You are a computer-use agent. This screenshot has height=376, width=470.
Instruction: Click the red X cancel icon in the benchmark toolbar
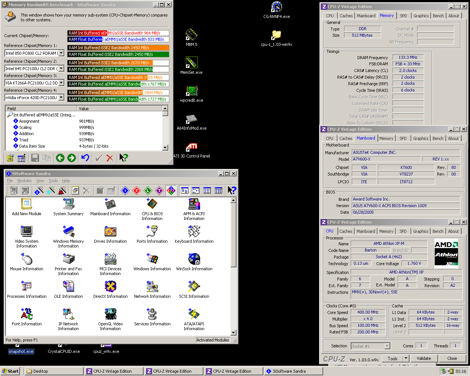coord(110,158)
